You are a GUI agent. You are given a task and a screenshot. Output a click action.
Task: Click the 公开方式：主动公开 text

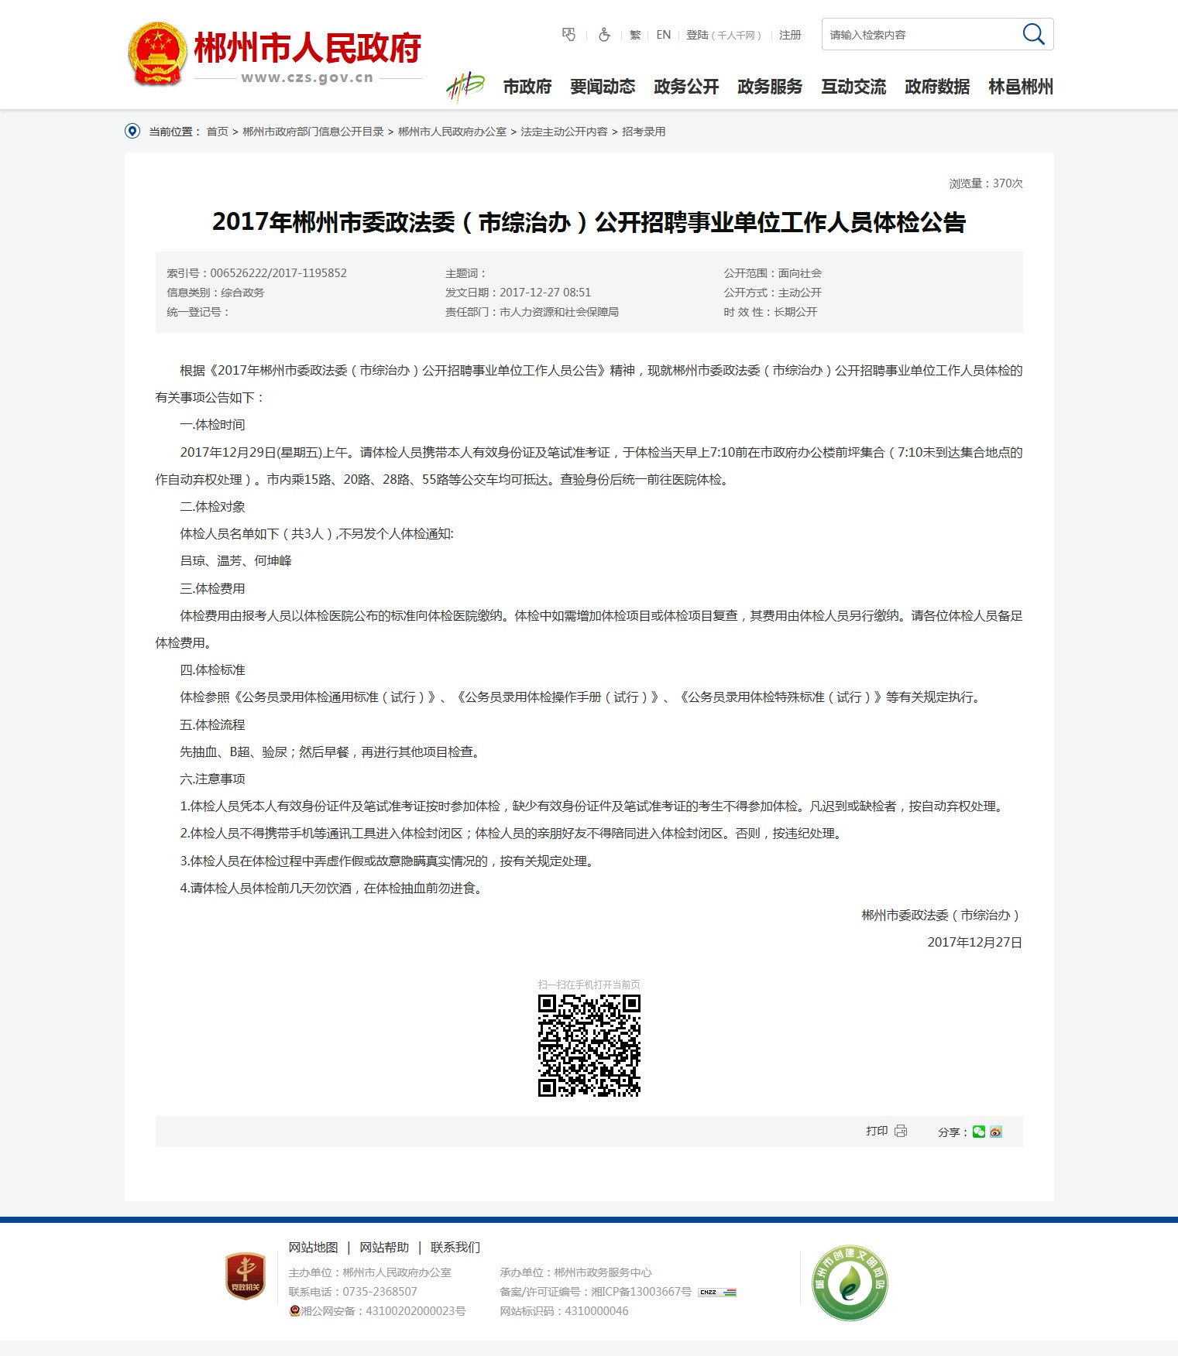tap(773, 293)
